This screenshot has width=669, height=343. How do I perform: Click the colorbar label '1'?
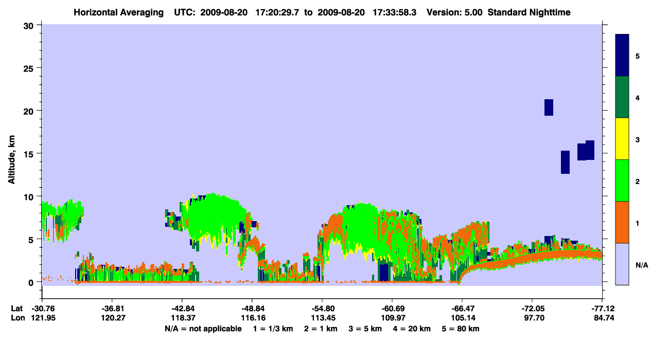[x=638, y=223]
